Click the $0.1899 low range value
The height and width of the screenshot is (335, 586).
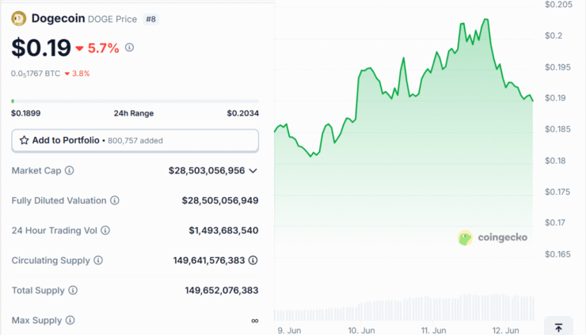[x=26, y=113]
